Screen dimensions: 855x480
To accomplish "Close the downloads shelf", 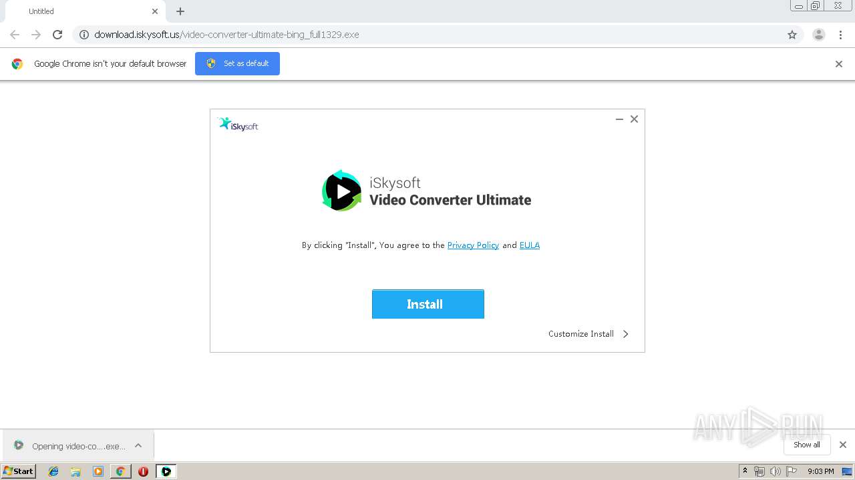I will (x=843, y=445).
